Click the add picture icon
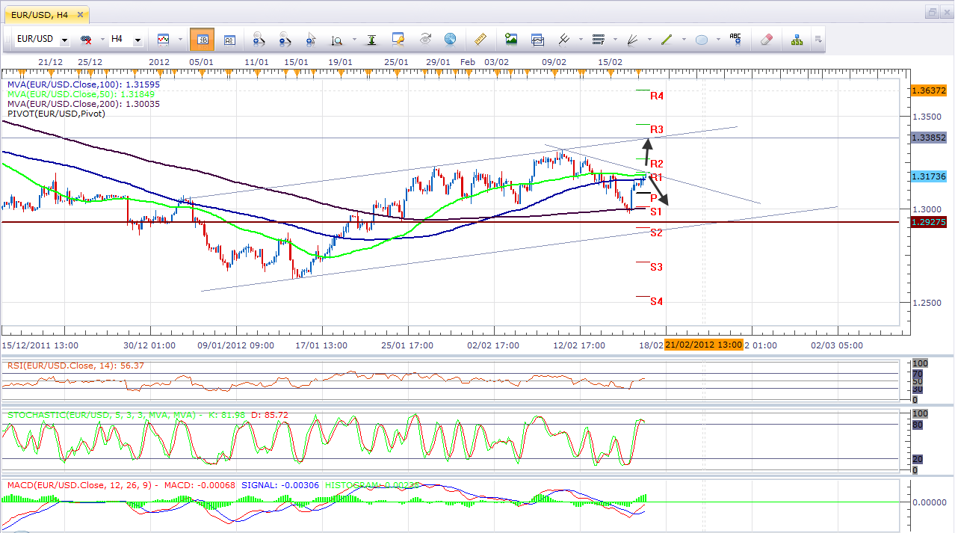Image resolution: width=955 pixels, height=533 pixels. pos(511,40)
